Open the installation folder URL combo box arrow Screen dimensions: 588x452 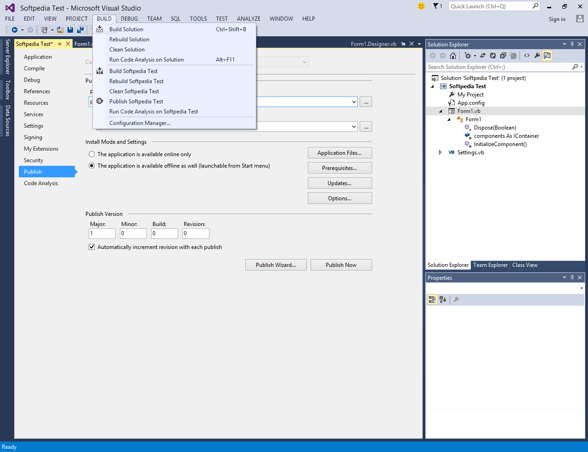point(354,127)
